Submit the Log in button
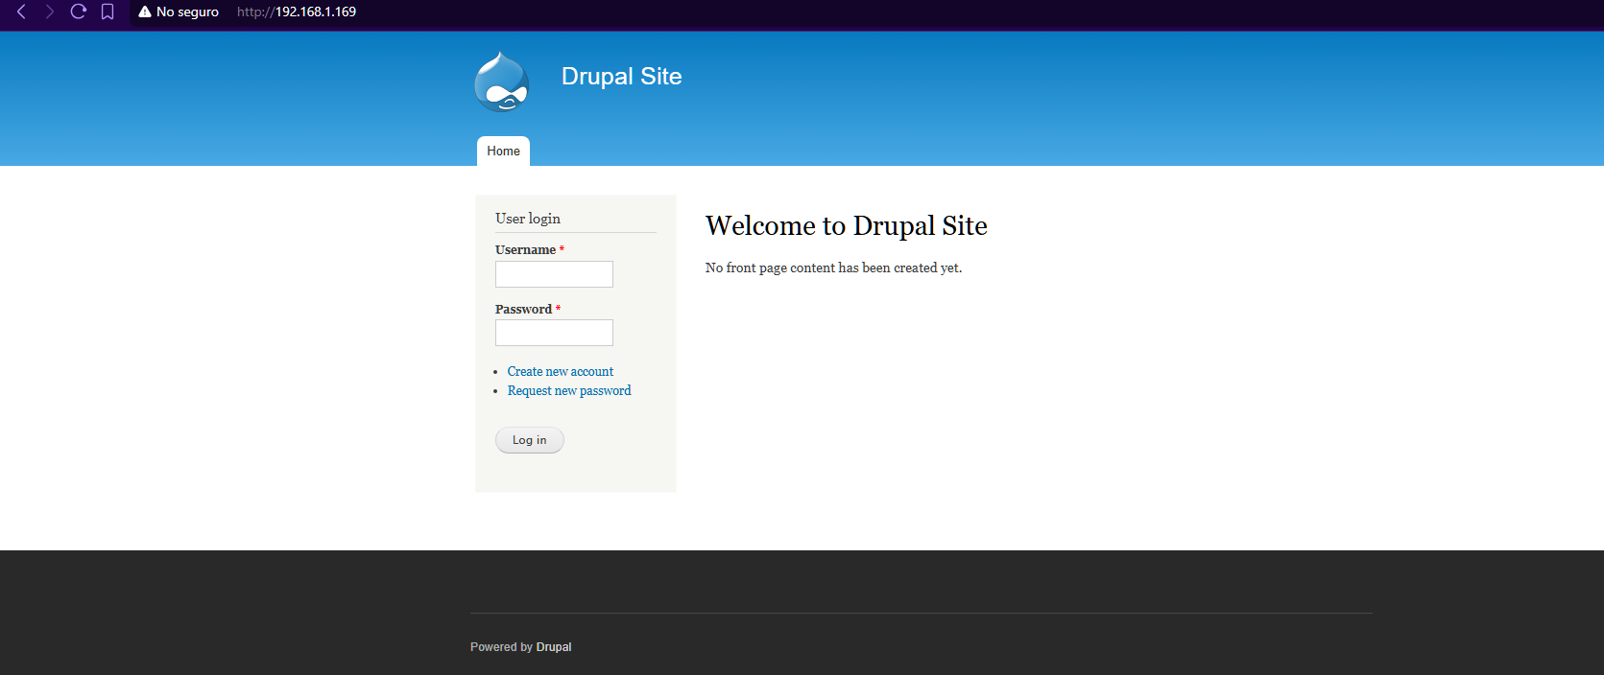1604x675 pixels. point(530,440)
